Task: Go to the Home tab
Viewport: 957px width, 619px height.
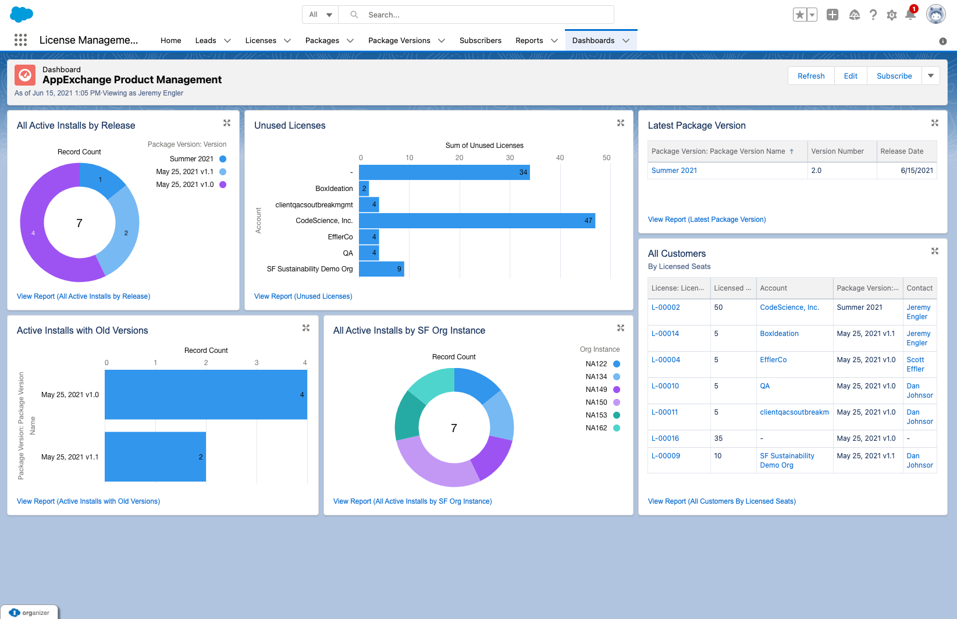Action: tap(171, 41)
